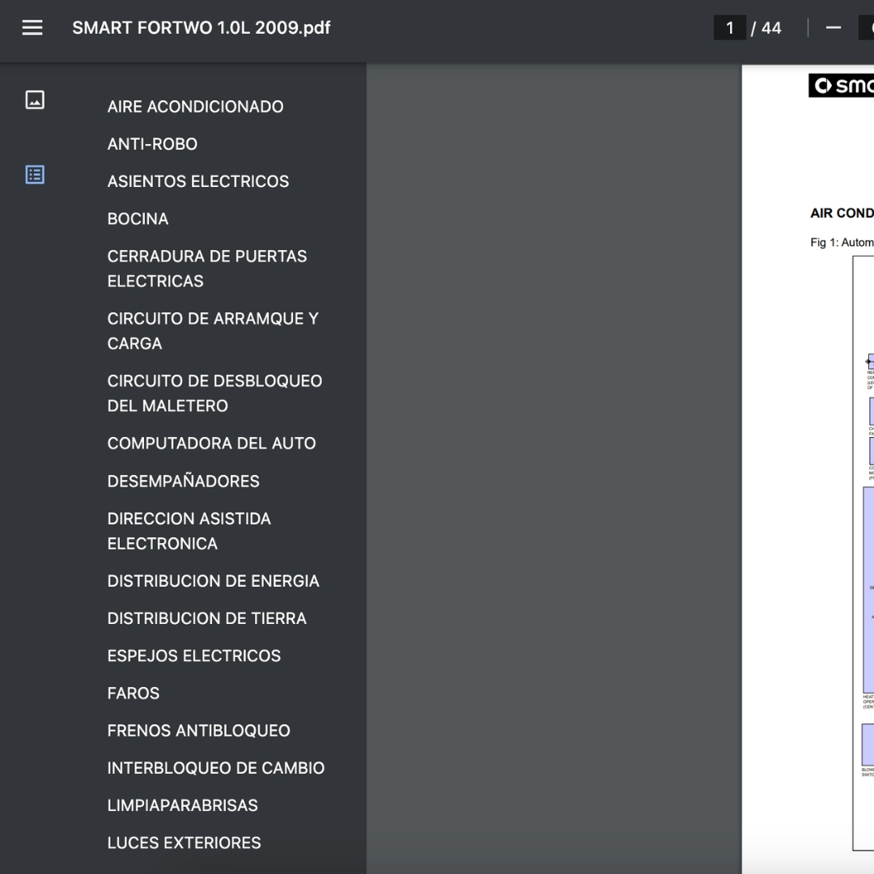Go to BOCINA section
The image size is (874, 874).
tap(138, 218)
